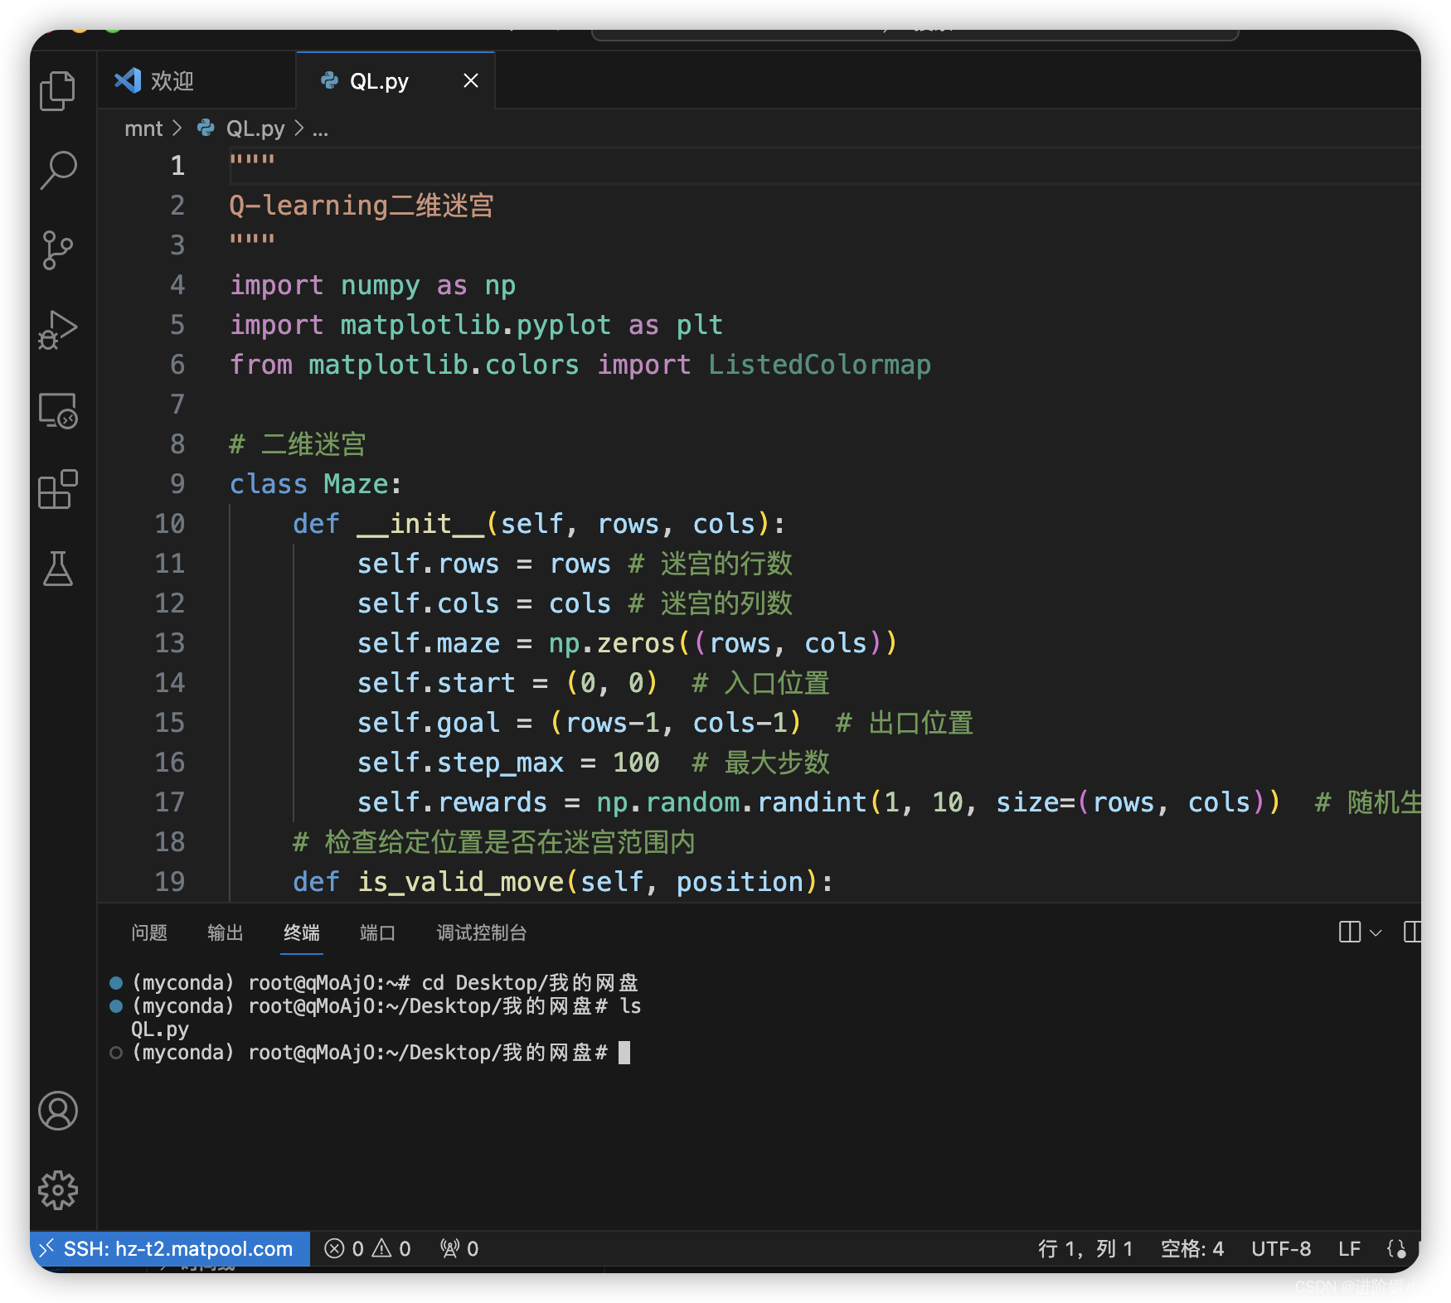The width and height of the screenshot is (1451, 1303).
Task: Click the Q-learning二维迷宫 docstring text
Action: pyautogui.click(x=362, y=206)
